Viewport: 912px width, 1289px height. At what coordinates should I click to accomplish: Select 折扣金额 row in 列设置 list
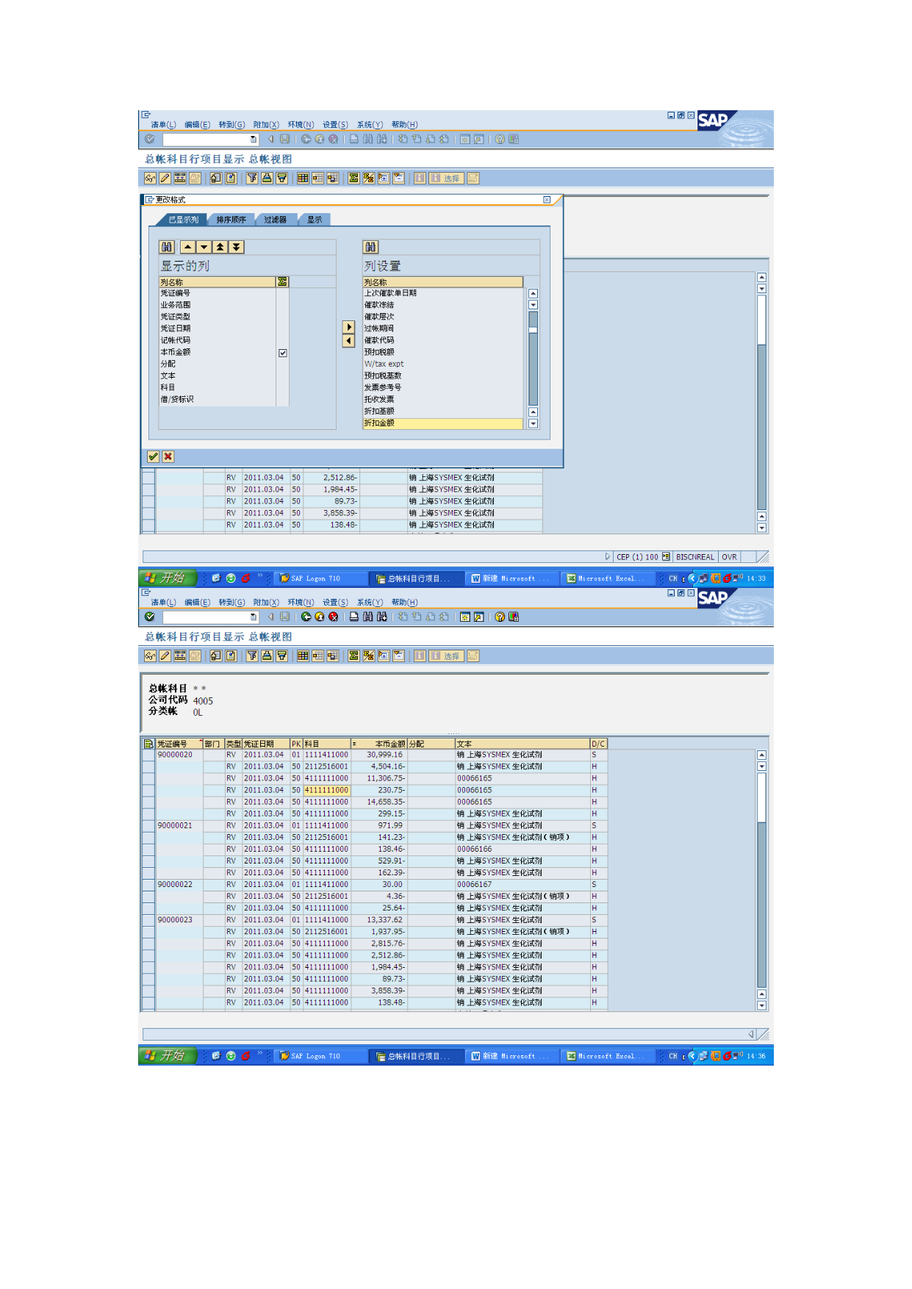point(442,423)
